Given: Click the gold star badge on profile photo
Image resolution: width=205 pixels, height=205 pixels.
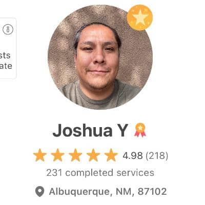Looking at the screenshot, I should click(x=140, y=17).
